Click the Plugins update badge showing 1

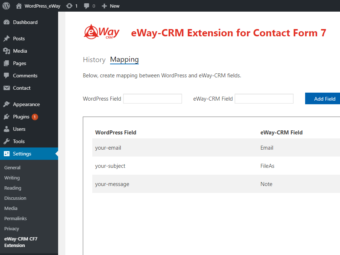(35, 117)
